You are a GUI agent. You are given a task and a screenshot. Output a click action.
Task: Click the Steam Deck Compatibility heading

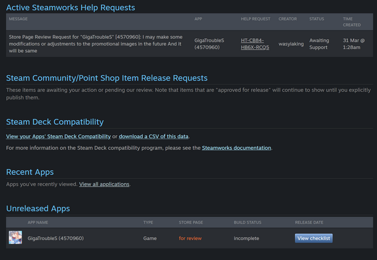(55, 122)
